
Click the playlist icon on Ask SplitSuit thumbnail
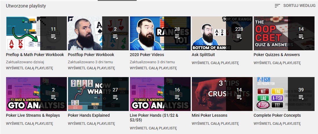tap(239, 37)
